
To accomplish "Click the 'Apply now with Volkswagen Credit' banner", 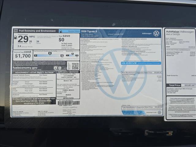I will tap(133, 113).
